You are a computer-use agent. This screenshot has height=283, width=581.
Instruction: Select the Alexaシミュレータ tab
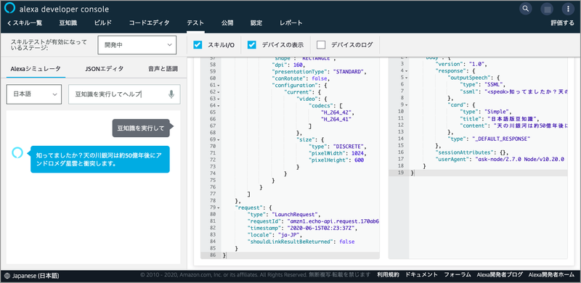(36, 68)
